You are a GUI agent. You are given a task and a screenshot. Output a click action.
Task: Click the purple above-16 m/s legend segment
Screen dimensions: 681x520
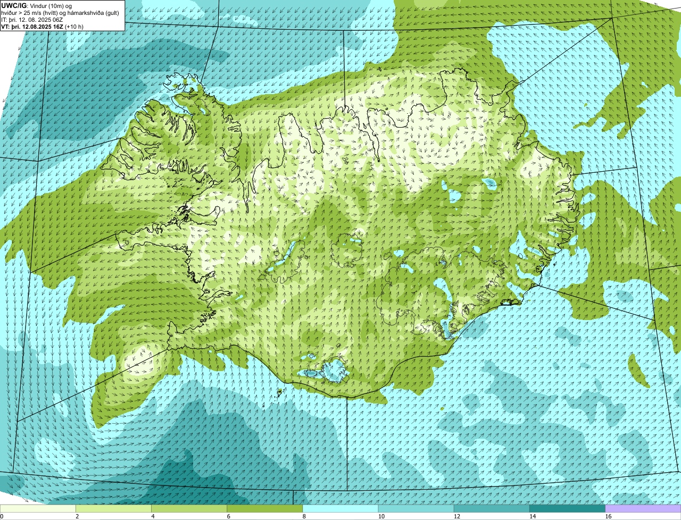click(x=643, y=508)
